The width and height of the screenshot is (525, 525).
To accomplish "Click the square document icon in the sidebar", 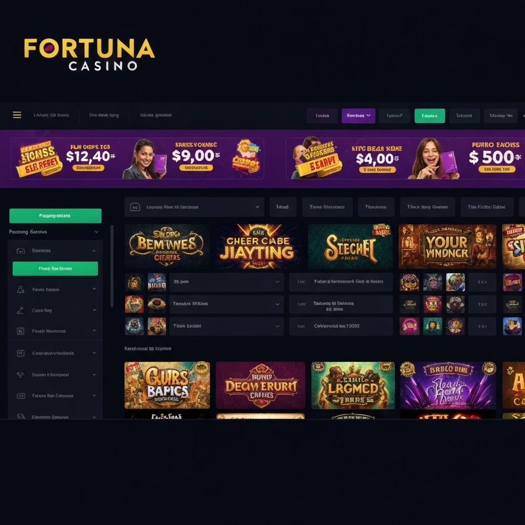I will [21, 331].
